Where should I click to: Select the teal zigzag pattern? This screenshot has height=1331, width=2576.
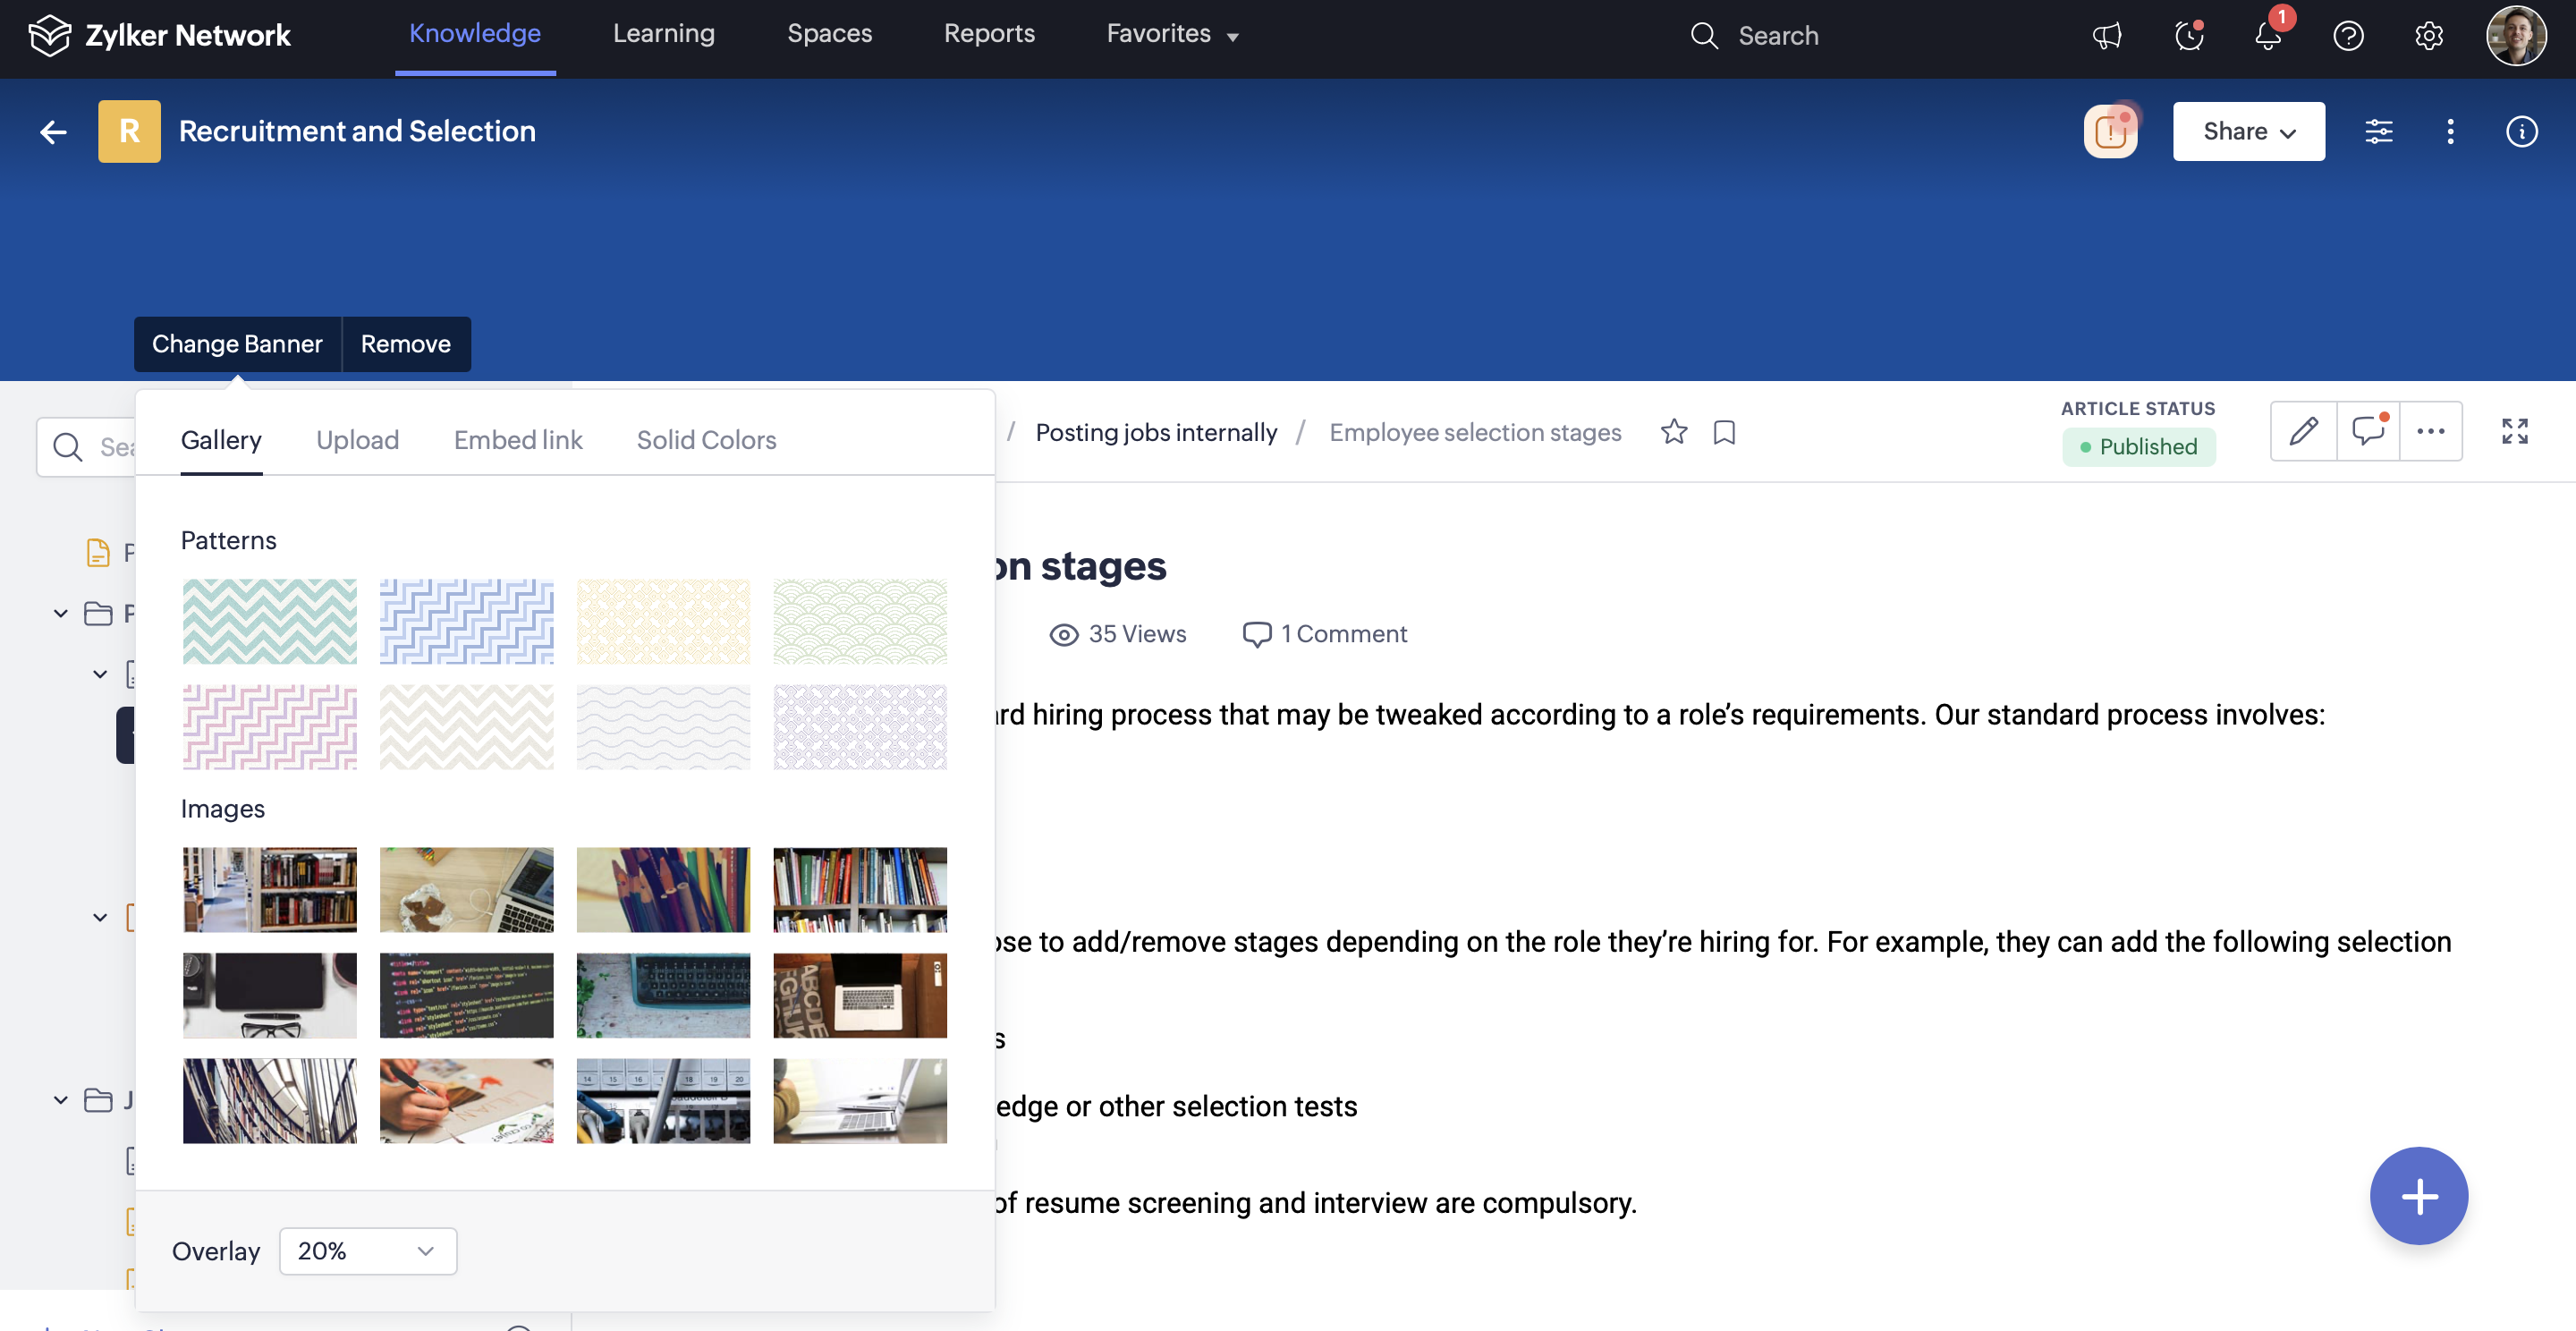[269, 621]
